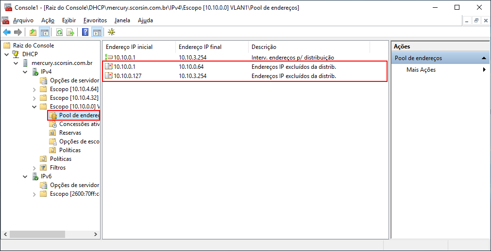The width and height of the screenshot is (491, 251).
Task: Select Pool de endereços tree item
Action: pos(74,115)
